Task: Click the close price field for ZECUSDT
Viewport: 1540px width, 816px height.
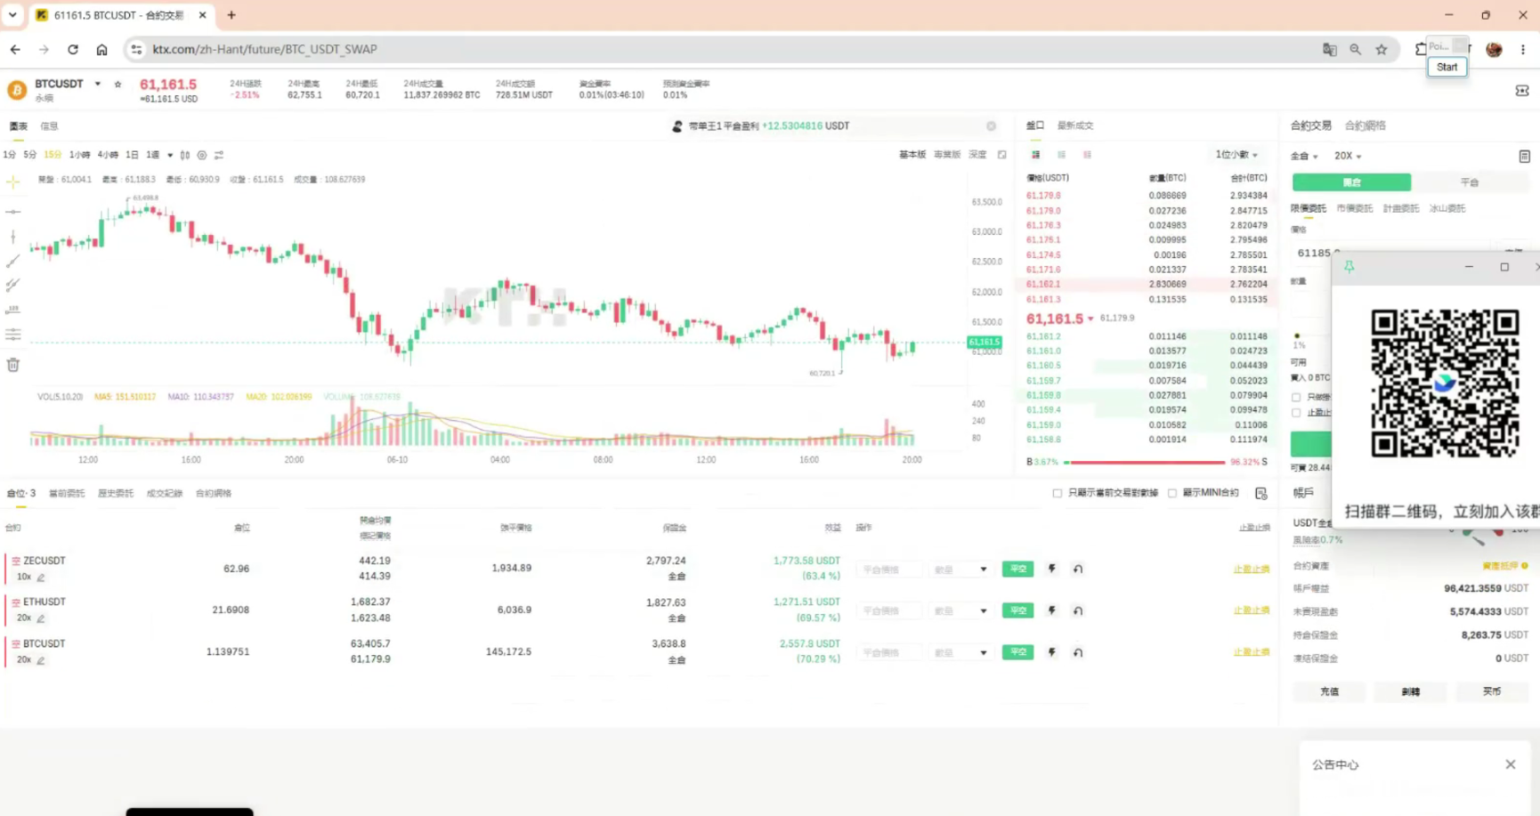Action: 890,570
